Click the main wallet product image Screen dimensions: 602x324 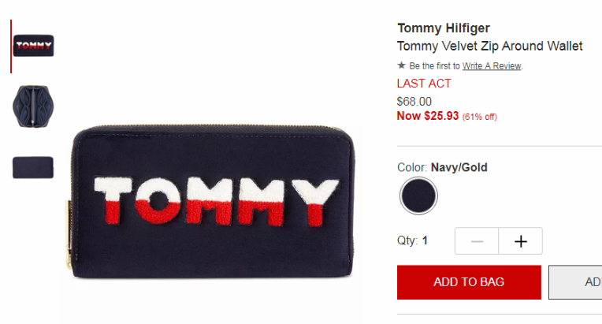tap(212, 201)
